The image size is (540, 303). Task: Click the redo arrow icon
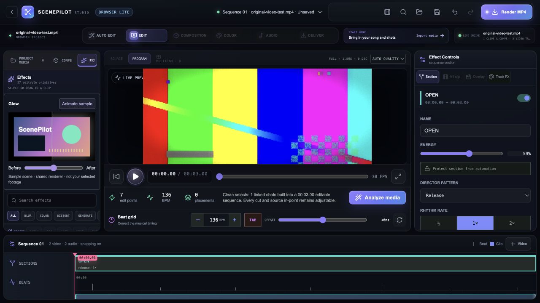471,12
